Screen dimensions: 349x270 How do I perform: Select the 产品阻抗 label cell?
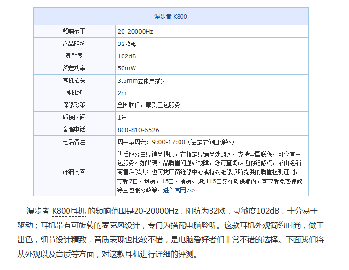click(x=74, y=44)
